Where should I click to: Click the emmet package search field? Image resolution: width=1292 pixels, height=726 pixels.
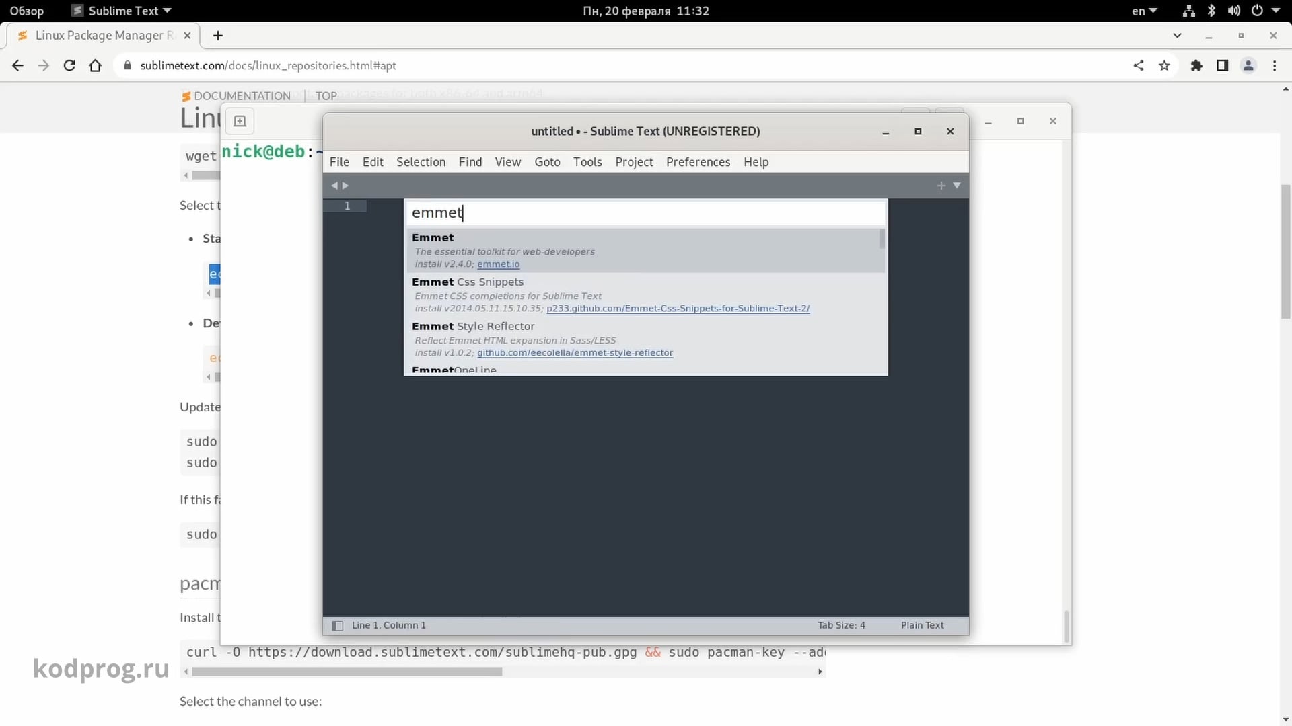(x=645, y=213)
